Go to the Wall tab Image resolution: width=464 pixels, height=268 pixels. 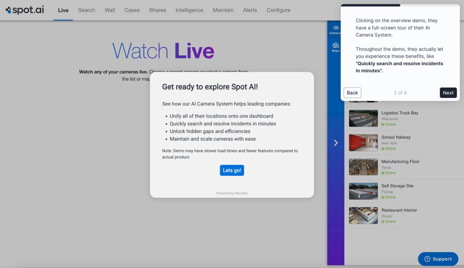(110, 10)
